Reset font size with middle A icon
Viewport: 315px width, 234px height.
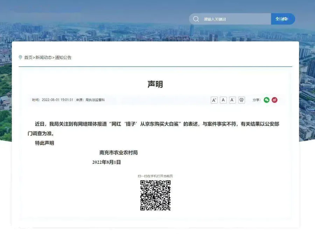[x=223, y=100]
